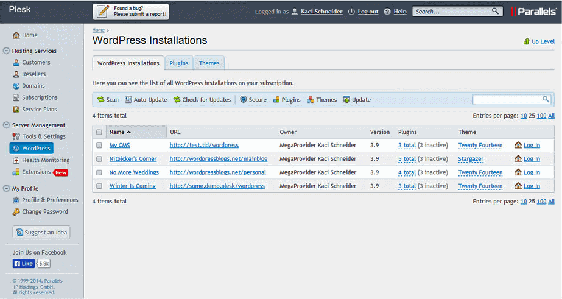Show 10 entries per page at top
This screenshot has width=562, height=299.
[524, 116]
